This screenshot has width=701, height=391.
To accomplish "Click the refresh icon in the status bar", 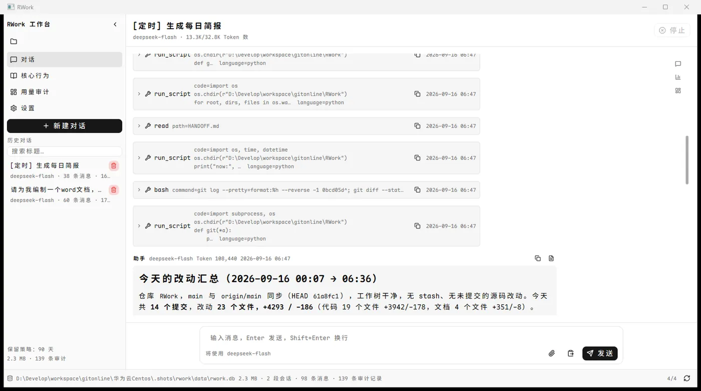I will [x=687, y=378].
